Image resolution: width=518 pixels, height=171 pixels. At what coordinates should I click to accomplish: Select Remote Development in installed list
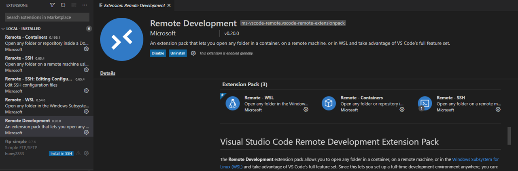pos(47,127)
